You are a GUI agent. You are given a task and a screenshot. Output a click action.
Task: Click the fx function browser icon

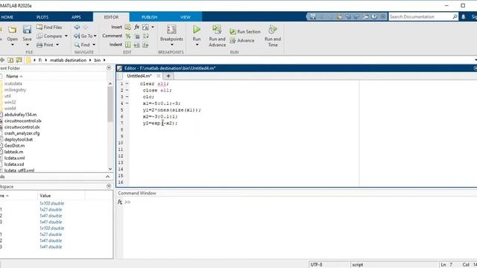[120, 202]
